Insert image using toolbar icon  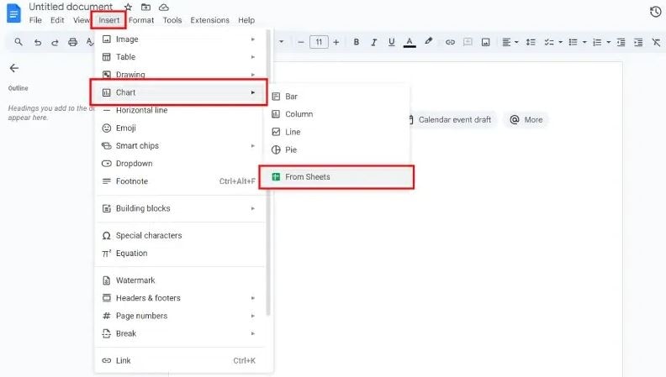(485, 42)
